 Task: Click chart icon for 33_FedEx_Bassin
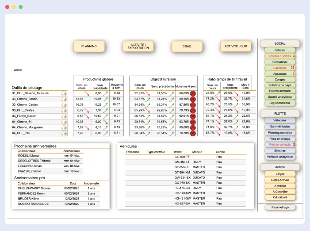(x=64, y=116)
